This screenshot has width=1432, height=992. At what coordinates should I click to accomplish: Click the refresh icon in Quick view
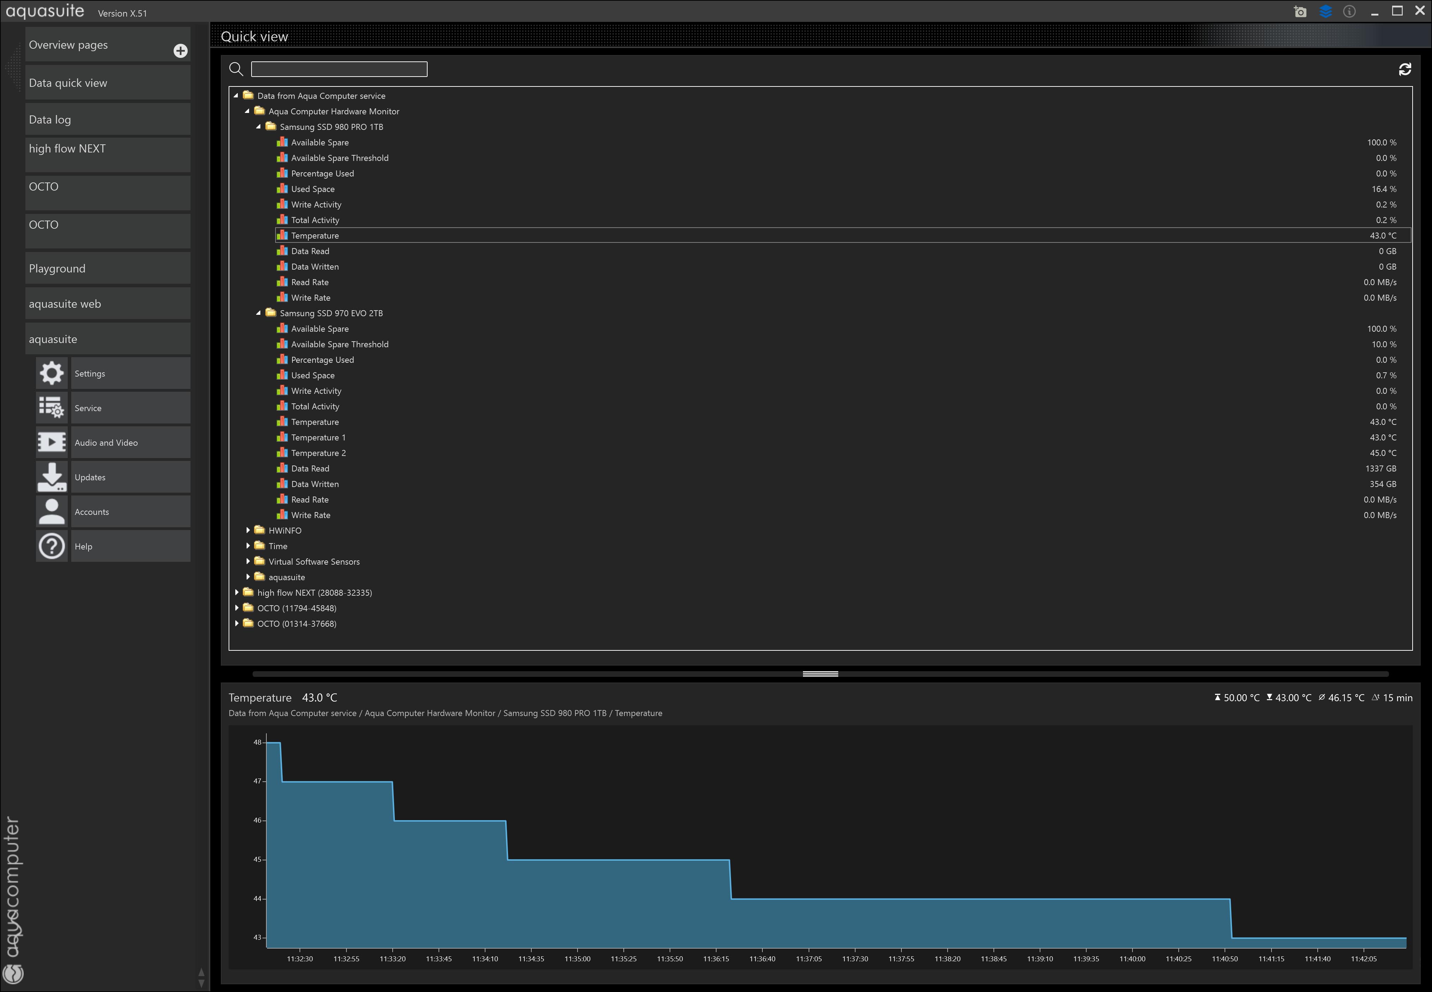(1405, 69)
